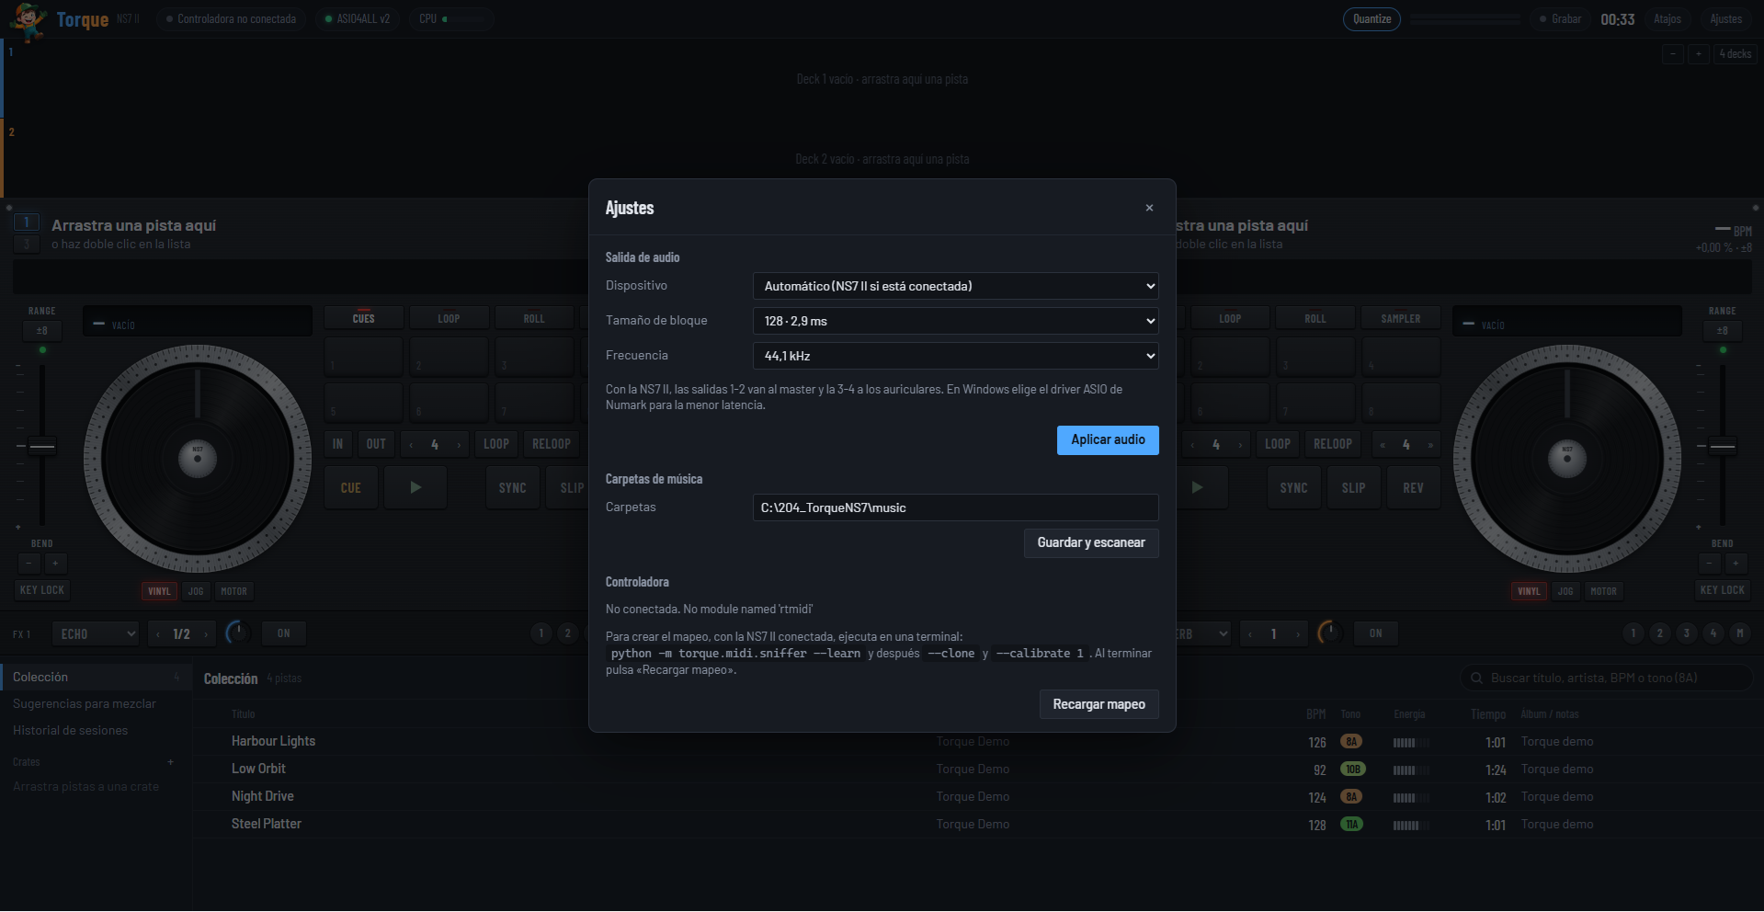Open the Frecuencia sample rate dropdown
Viewport: 1764px width, 912px height.
(955, 356)
